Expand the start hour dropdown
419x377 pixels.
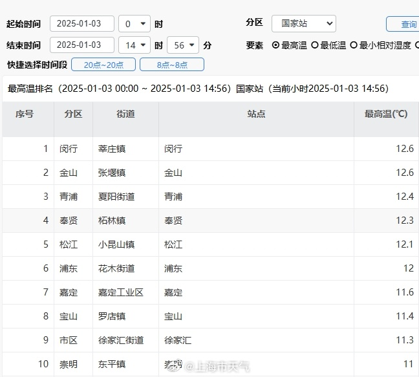click(x=135, y=24)
